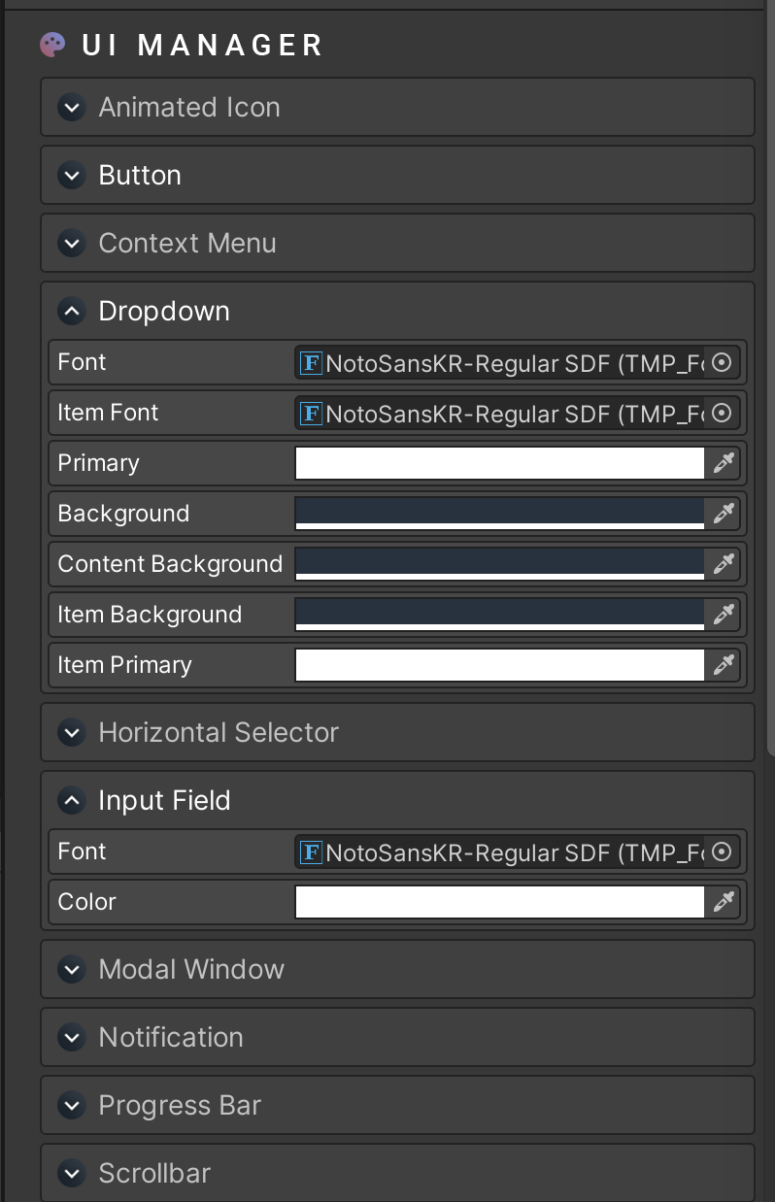Click the eyedropper next to Background color
This screenshot has width=775, height=1202.
724,514
